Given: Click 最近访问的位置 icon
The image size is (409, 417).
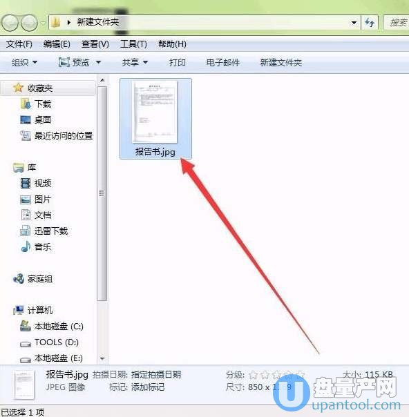Looking at the screenshot, I should 26,136.
